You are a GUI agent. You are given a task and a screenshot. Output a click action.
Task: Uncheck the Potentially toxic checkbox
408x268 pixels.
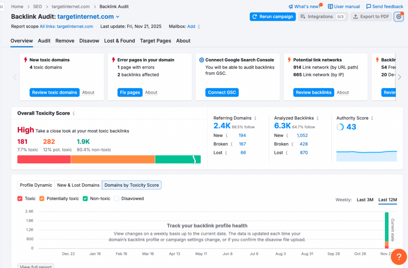(x=42, y=199)
